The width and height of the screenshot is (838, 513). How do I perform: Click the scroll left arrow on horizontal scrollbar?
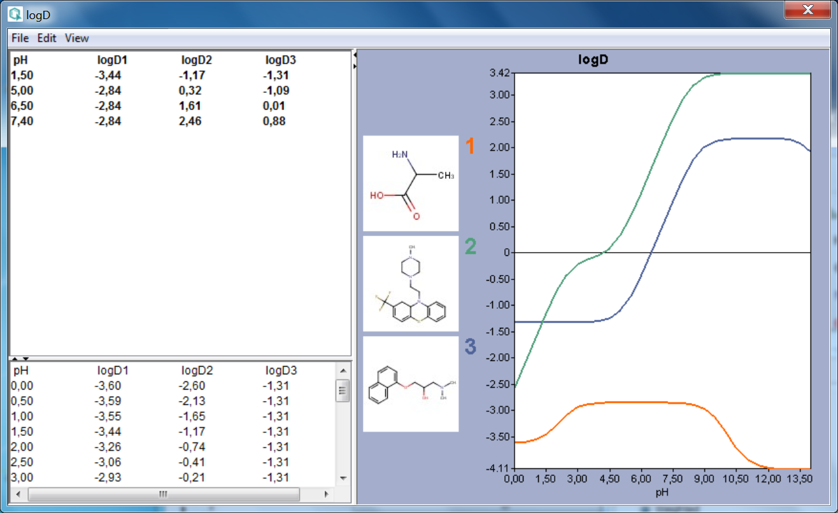click(18, 494)
